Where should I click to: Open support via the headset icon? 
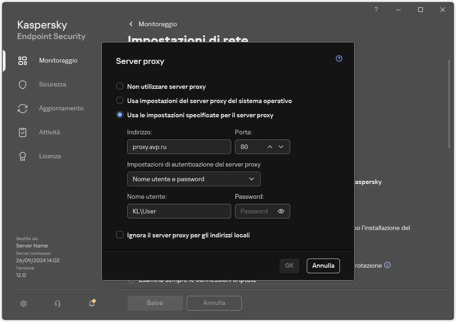(x=57, y=304)
